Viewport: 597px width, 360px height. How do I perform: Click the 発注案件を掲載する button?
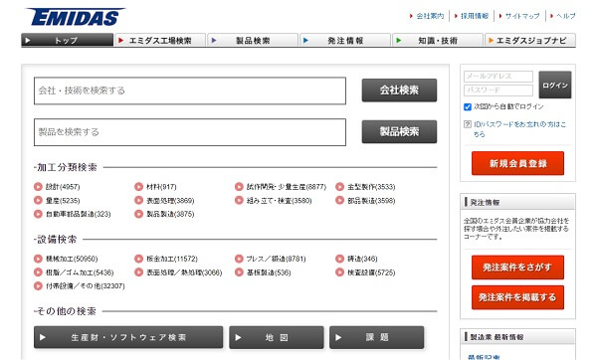(x=517, y=297)
